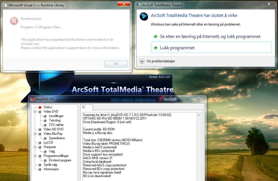Select Stasjoner tree entry
Viewport: 278px width, 181px height.
pyautogui.click(x=50, y=147)
